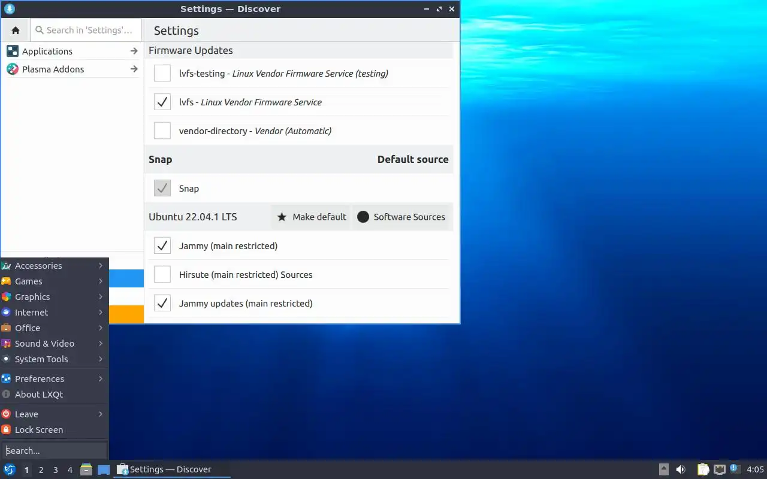
Task: Open the Applications category in sidebar
Action: [73, 51]
